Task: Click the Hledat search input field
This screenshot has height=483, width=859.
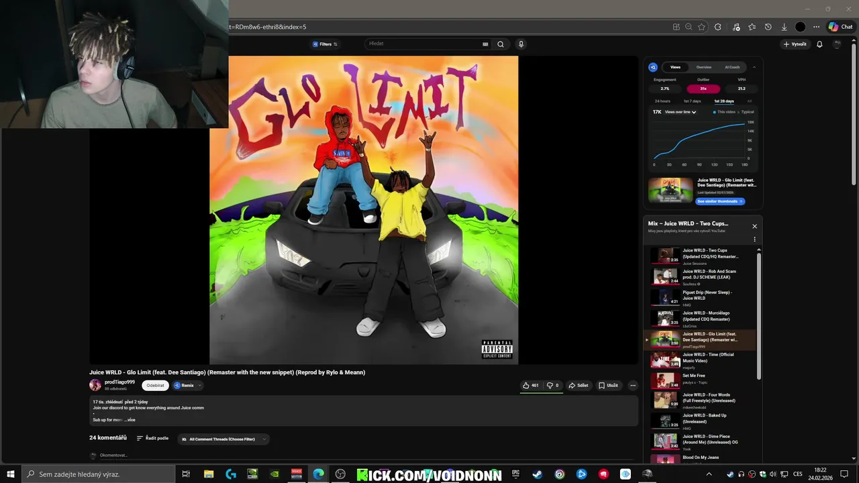Action: click(x=427, y=44)
